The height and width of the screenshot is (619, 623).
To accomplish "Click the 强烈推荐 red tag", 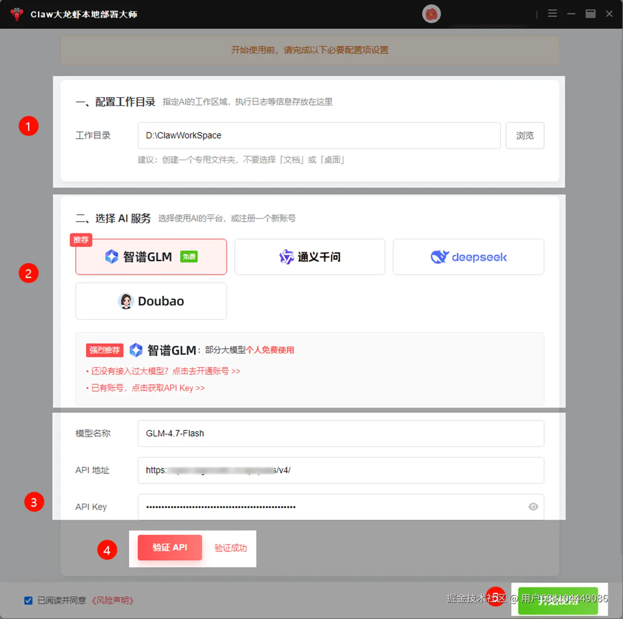I will pyautogui.click(x=105, y=350).
